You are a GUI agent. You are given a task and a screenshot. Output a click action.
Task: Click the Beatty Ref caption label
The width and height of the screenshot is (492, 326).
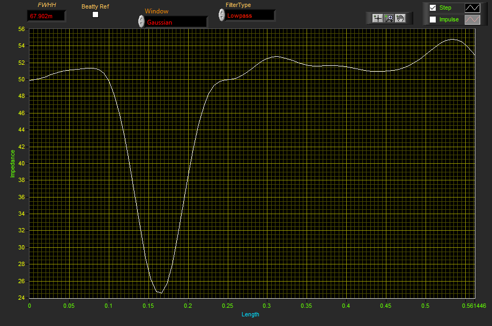coord(95,6)
